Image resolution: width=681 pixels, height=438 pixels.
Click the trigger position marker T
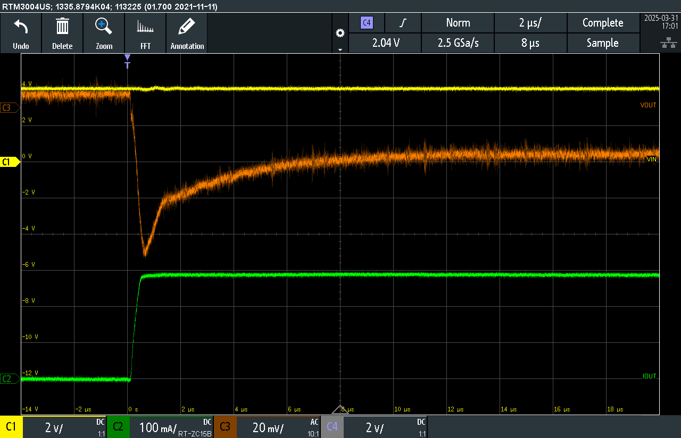(127, 65)
